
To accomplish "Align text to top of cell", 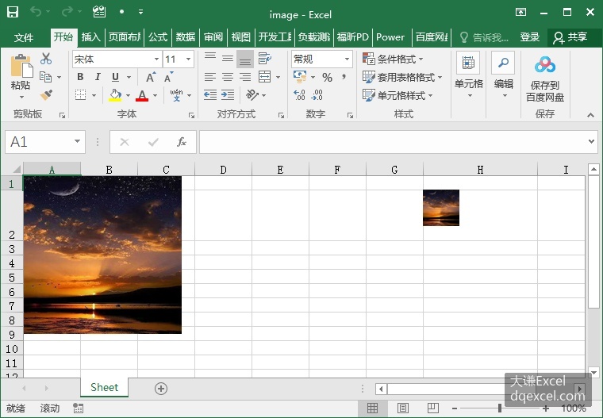I will point(210,59).
